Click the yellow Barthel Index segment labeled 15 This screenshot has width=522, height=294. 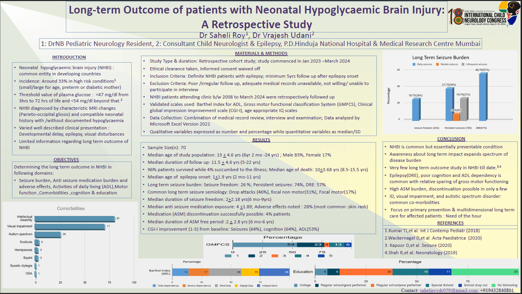click(x=250, y=272)
